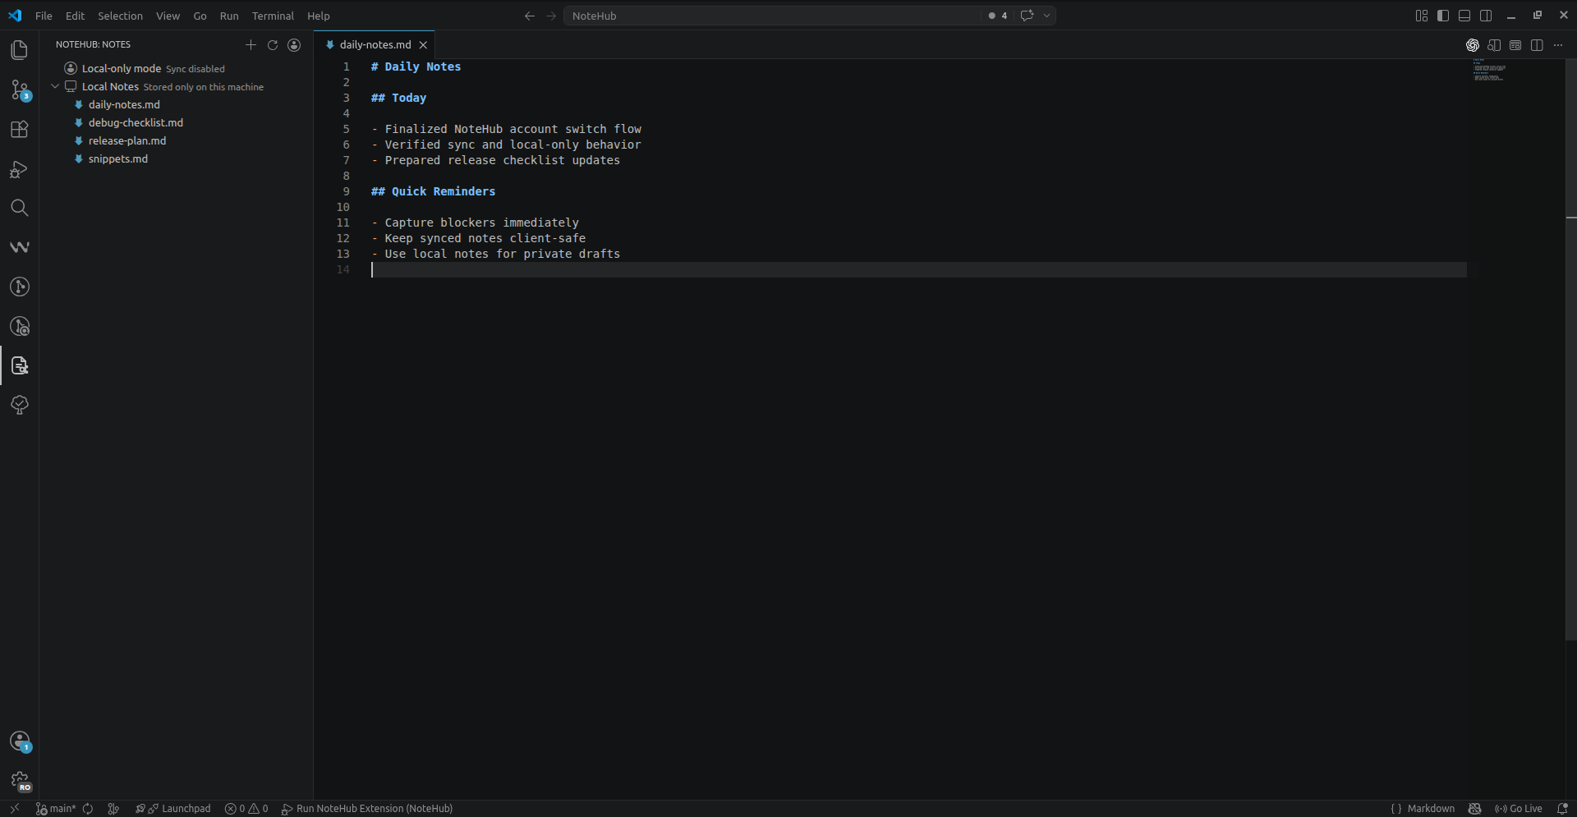Open the notifications bell
Screen dimensions: 1577x817
pyautogui.click(x=1562, y=809)
